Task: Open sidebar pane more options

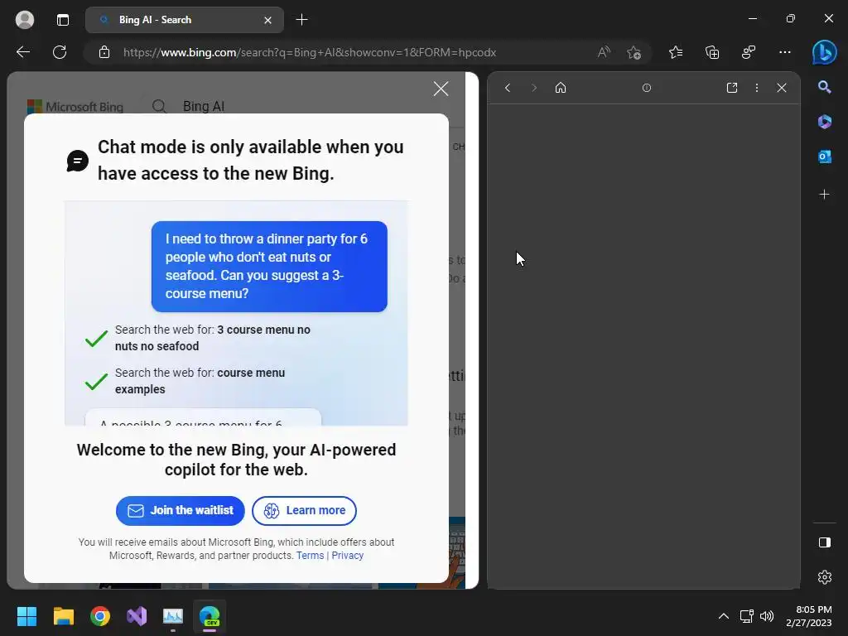Action: [757, 88]
